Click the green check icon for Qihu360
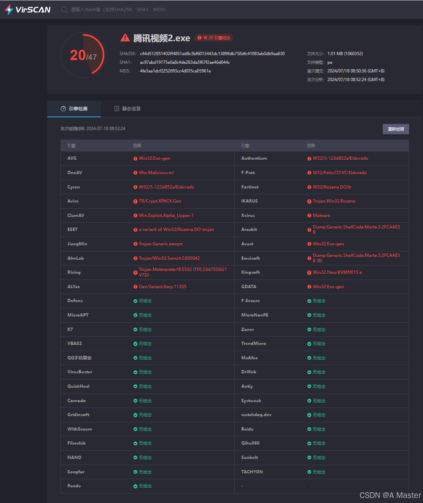The height and width of the screenshot is (503, 423). coord(309,443)
